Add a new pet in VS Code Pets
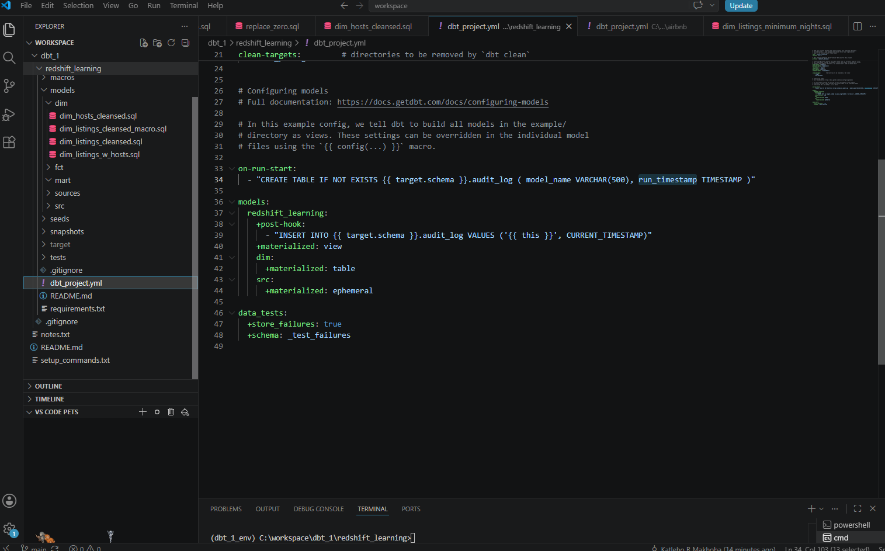 coord(143,412)
